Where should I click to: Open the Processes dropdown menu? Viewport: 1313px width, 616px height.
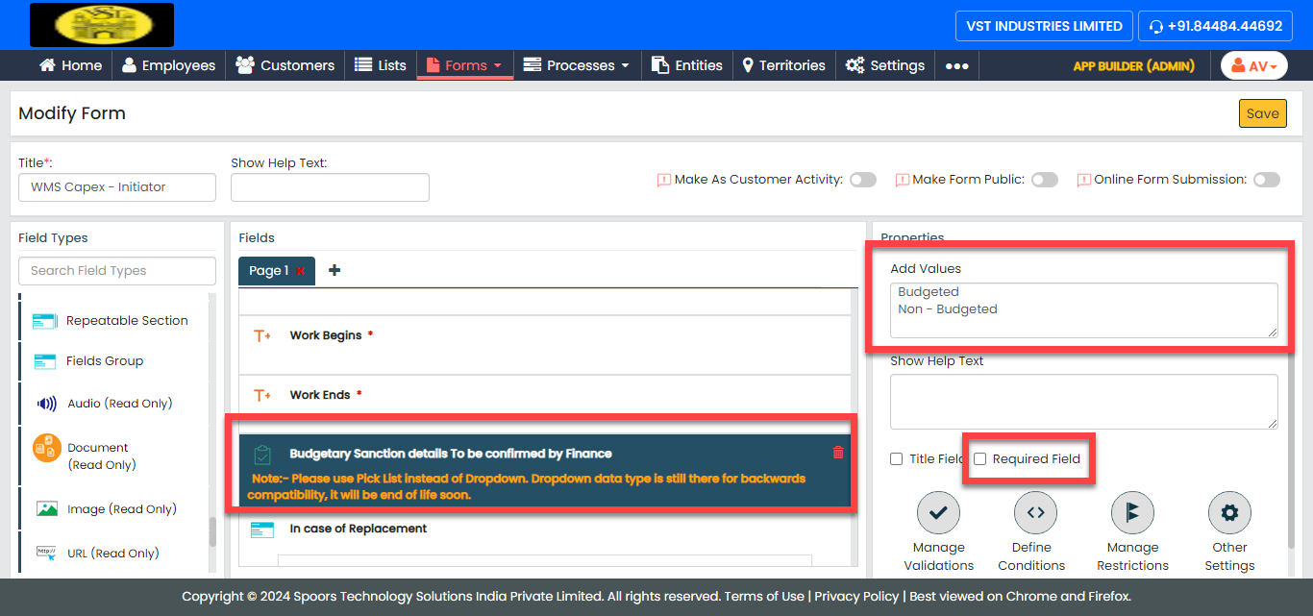point(576,65)
